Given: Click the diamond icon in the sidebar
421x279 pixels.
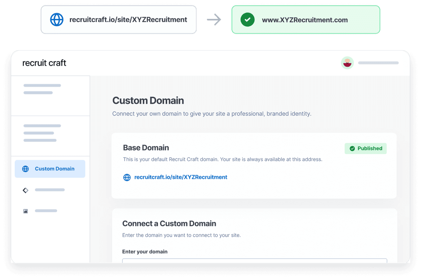Looking at the screenshot, I should point(25,190).
